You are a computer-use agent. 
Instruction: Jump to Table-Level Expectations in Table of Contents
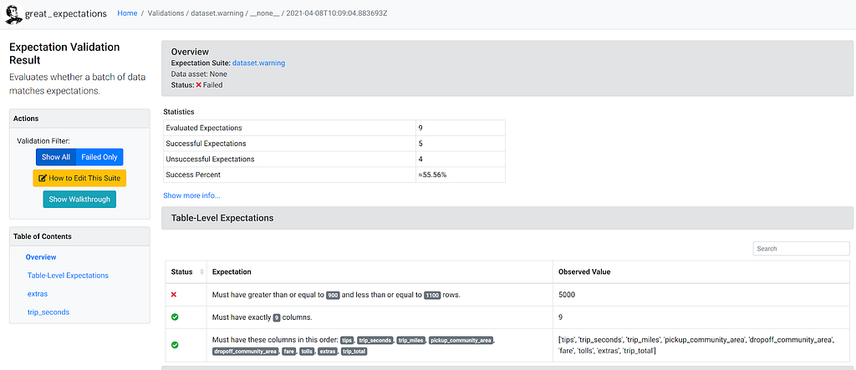pyautogui.click(x=68, y=276)
